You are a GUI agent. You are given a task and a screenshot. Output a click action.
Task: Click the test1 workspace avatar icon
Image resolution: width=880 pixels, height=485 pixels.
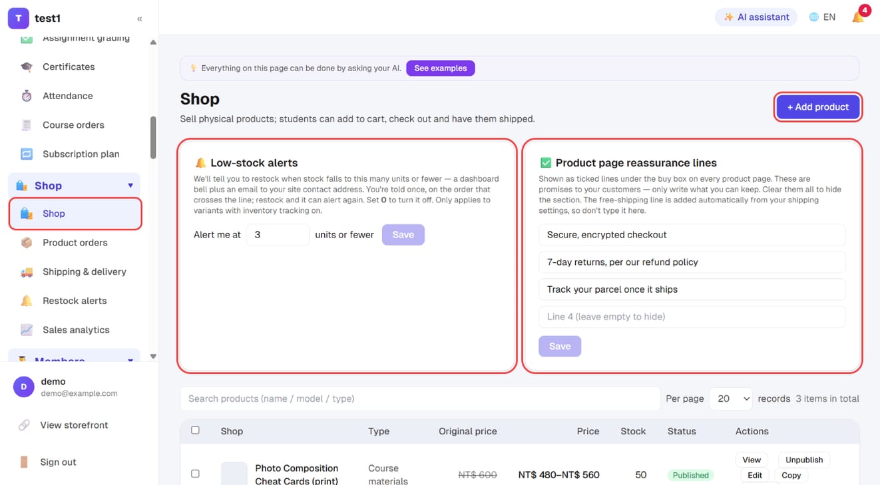click(x=19, y=19)
